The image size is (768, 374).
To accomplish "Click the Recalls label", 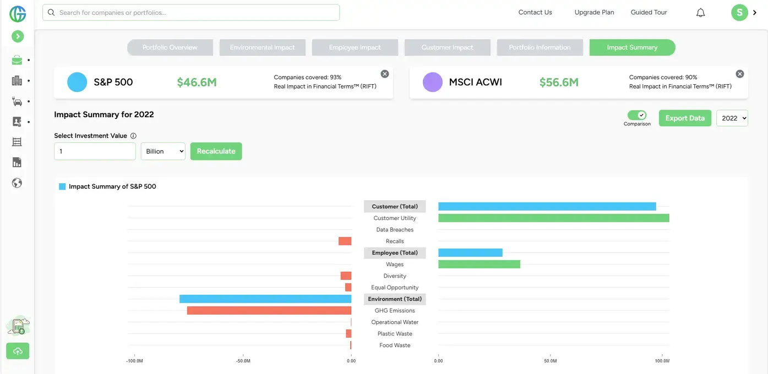I will (x=395, y=241).
